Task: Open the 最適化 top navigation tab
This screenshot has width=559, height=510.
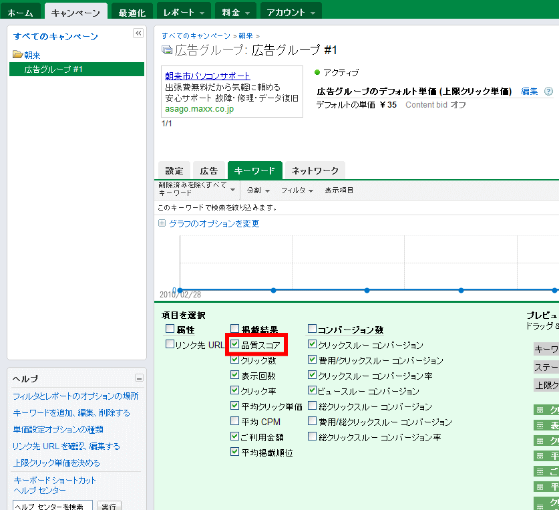Action: coord(132,12)
